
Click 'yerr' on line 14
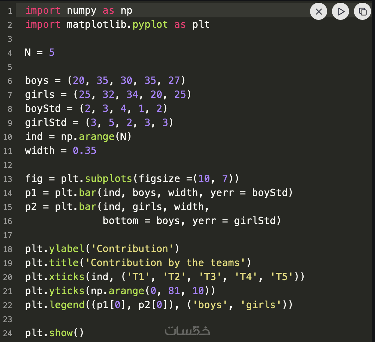tap(222, 193)
